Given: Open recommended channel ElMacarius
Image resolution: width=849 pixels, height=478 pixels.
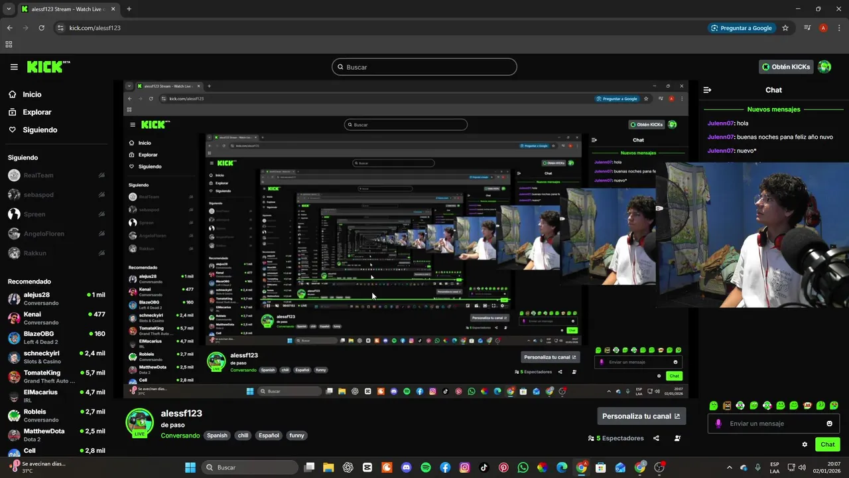Looking at the screenshot, I should 56,396.
